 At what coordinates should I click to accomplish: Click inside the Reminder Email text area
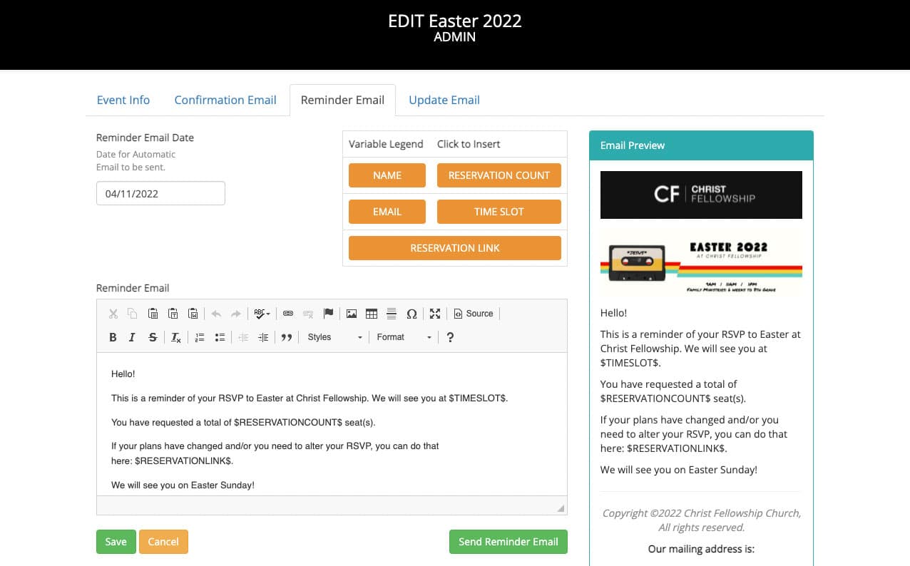(332, 424)
